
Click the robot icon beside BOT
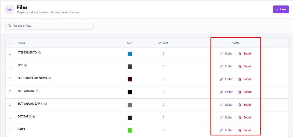coord(26,65)
